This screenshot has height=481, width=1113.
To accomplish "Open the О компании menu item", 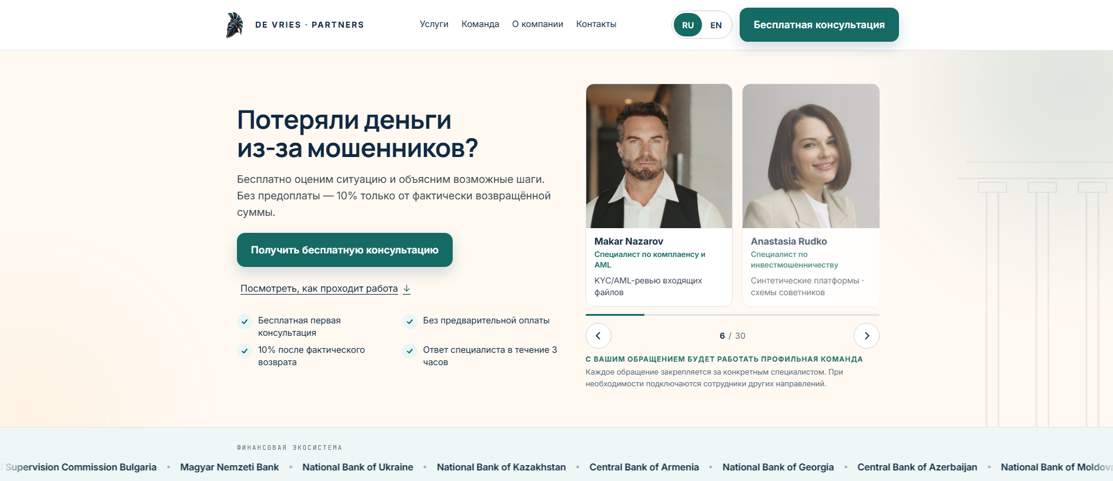I will 537,24.
